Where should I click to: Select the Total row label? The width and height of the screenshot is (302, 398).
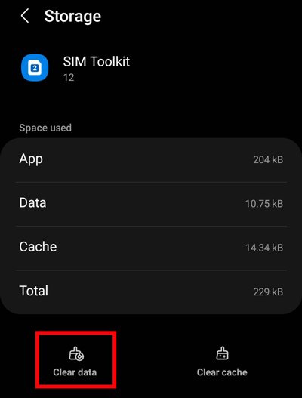pyautogui.click(x=34, y=291)
